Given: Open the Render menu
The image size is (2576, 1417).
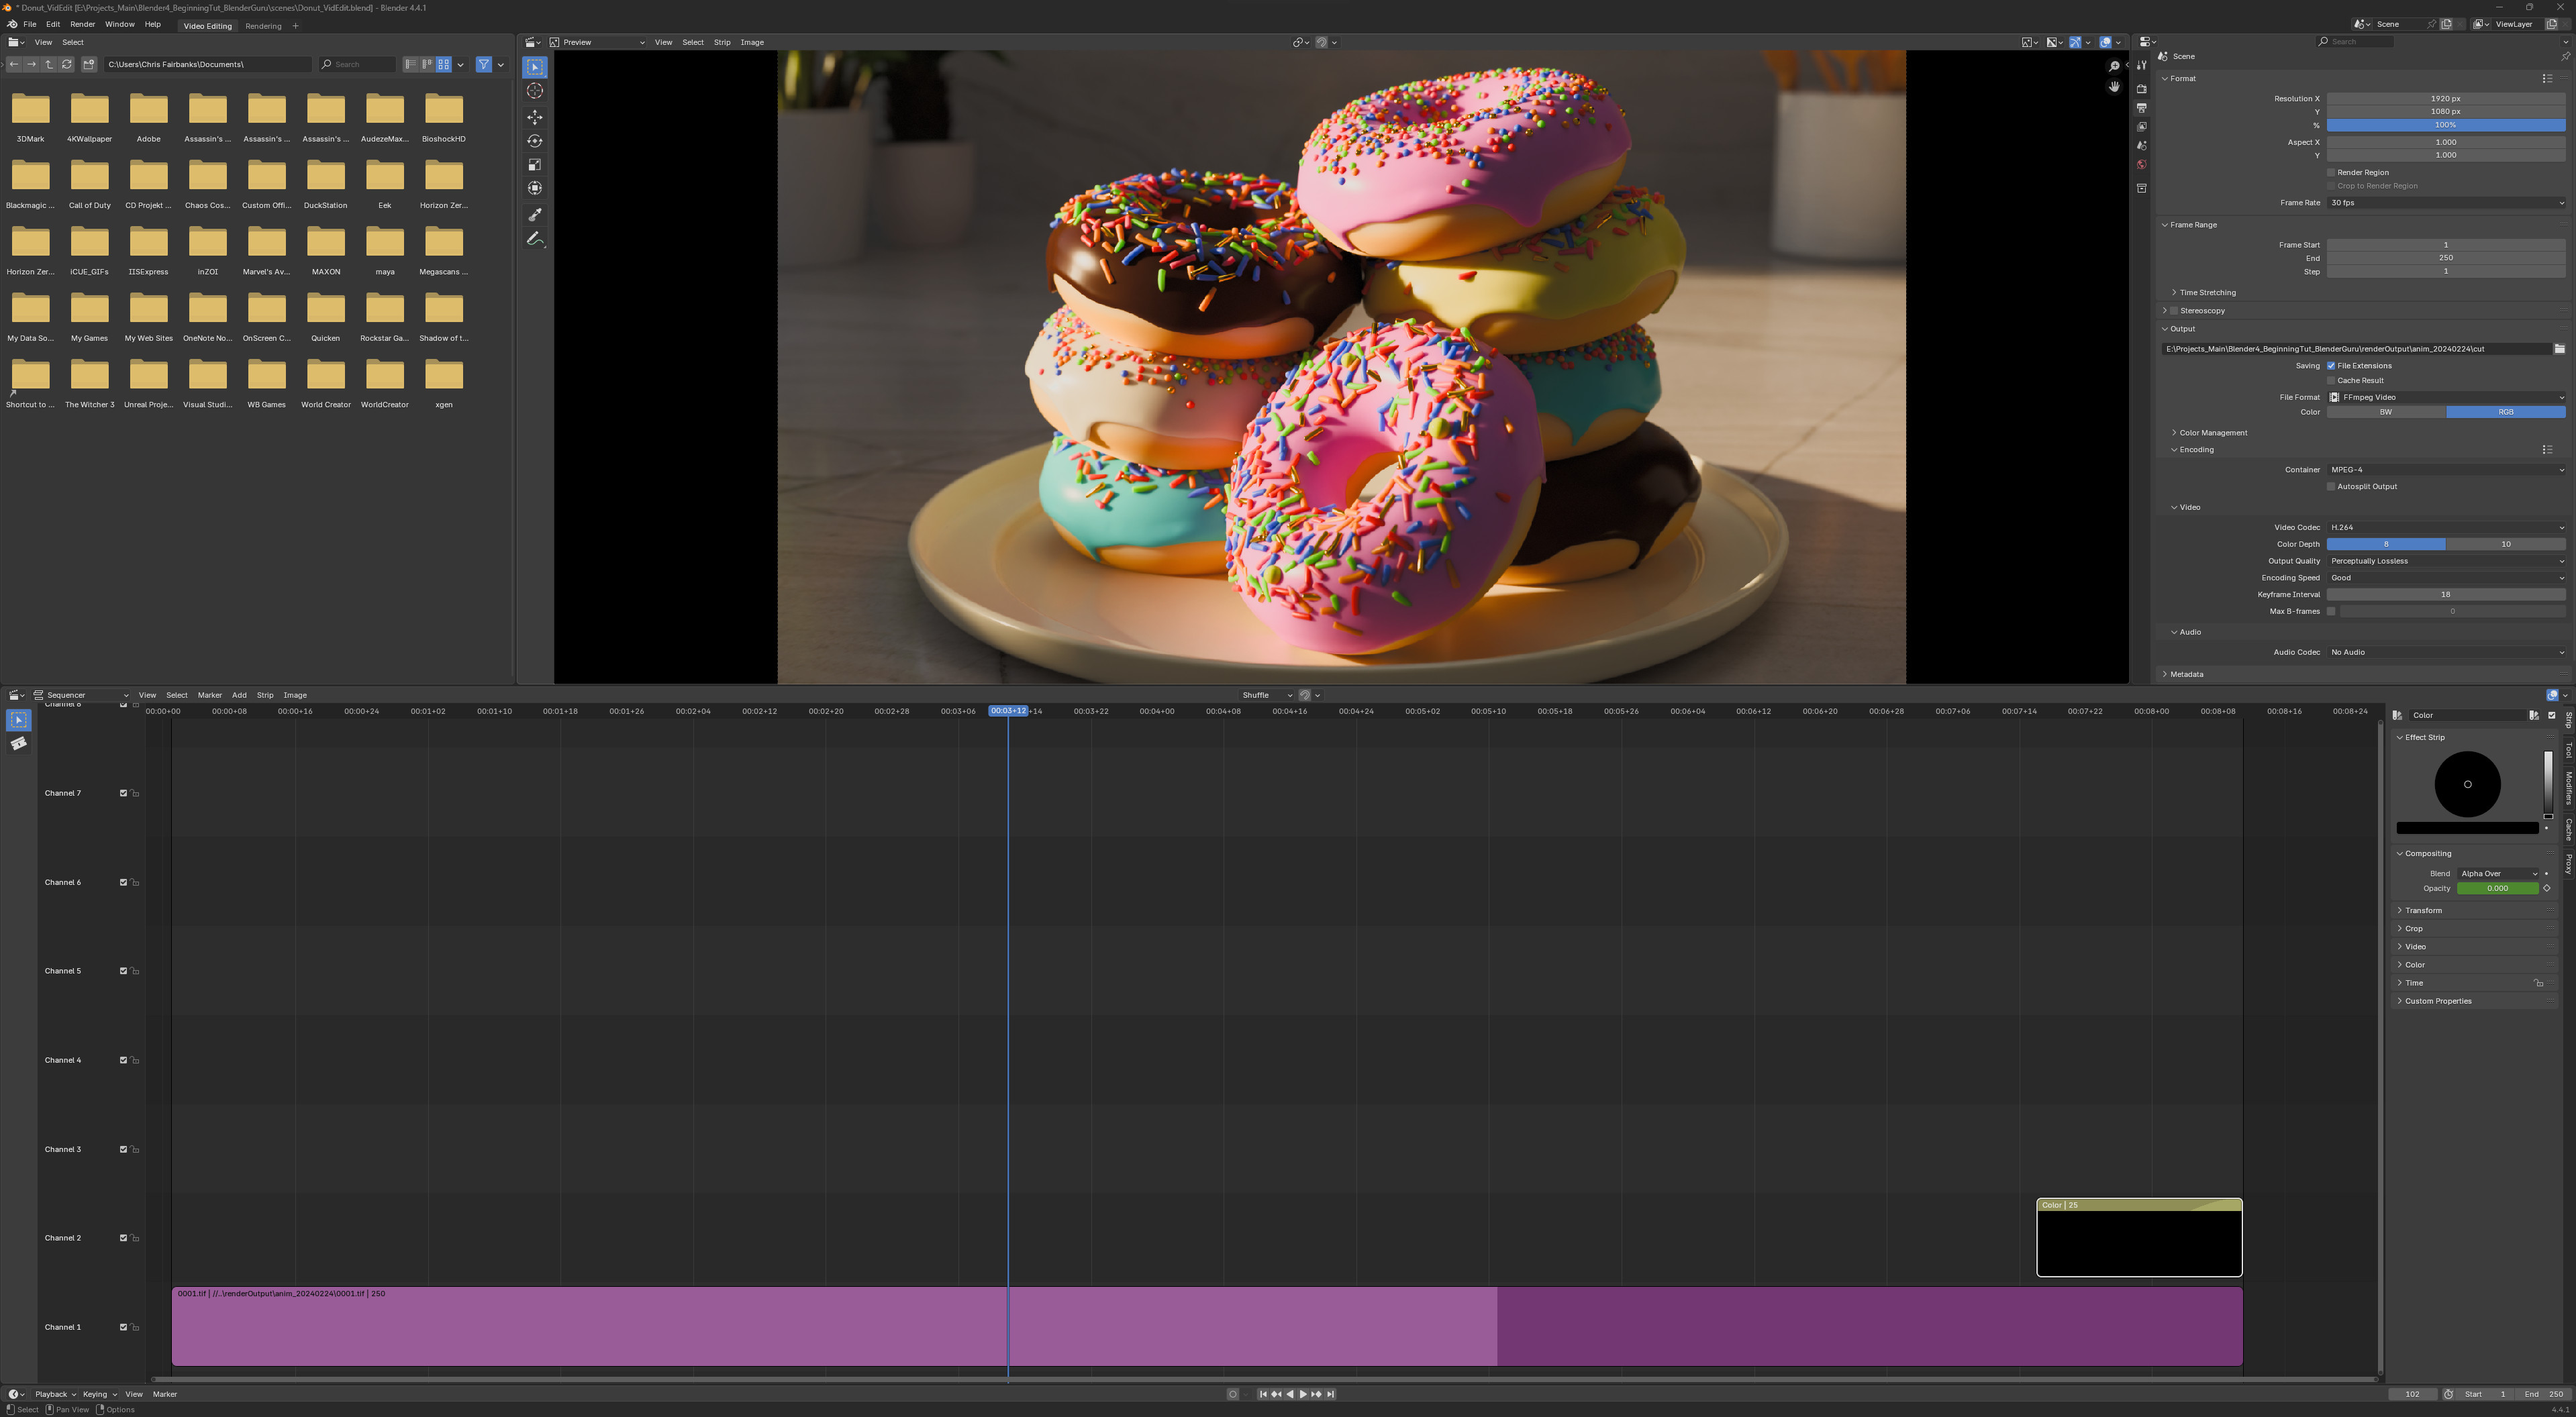Looking at the screenshot, I should click(83, 24).
